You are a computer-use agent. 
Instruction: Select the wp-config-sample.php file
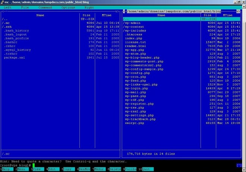click(182, 69)
